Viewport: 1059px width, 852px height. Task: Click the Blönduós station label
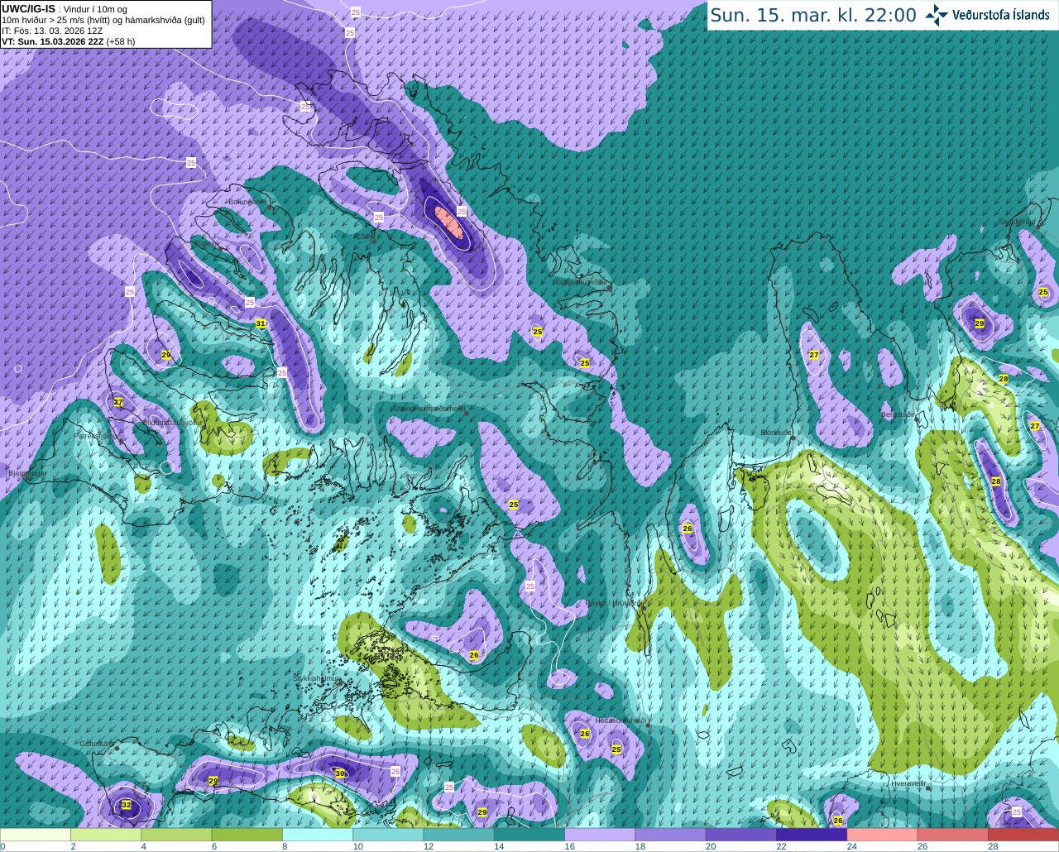pyautogui.click(x=777, y=433)
